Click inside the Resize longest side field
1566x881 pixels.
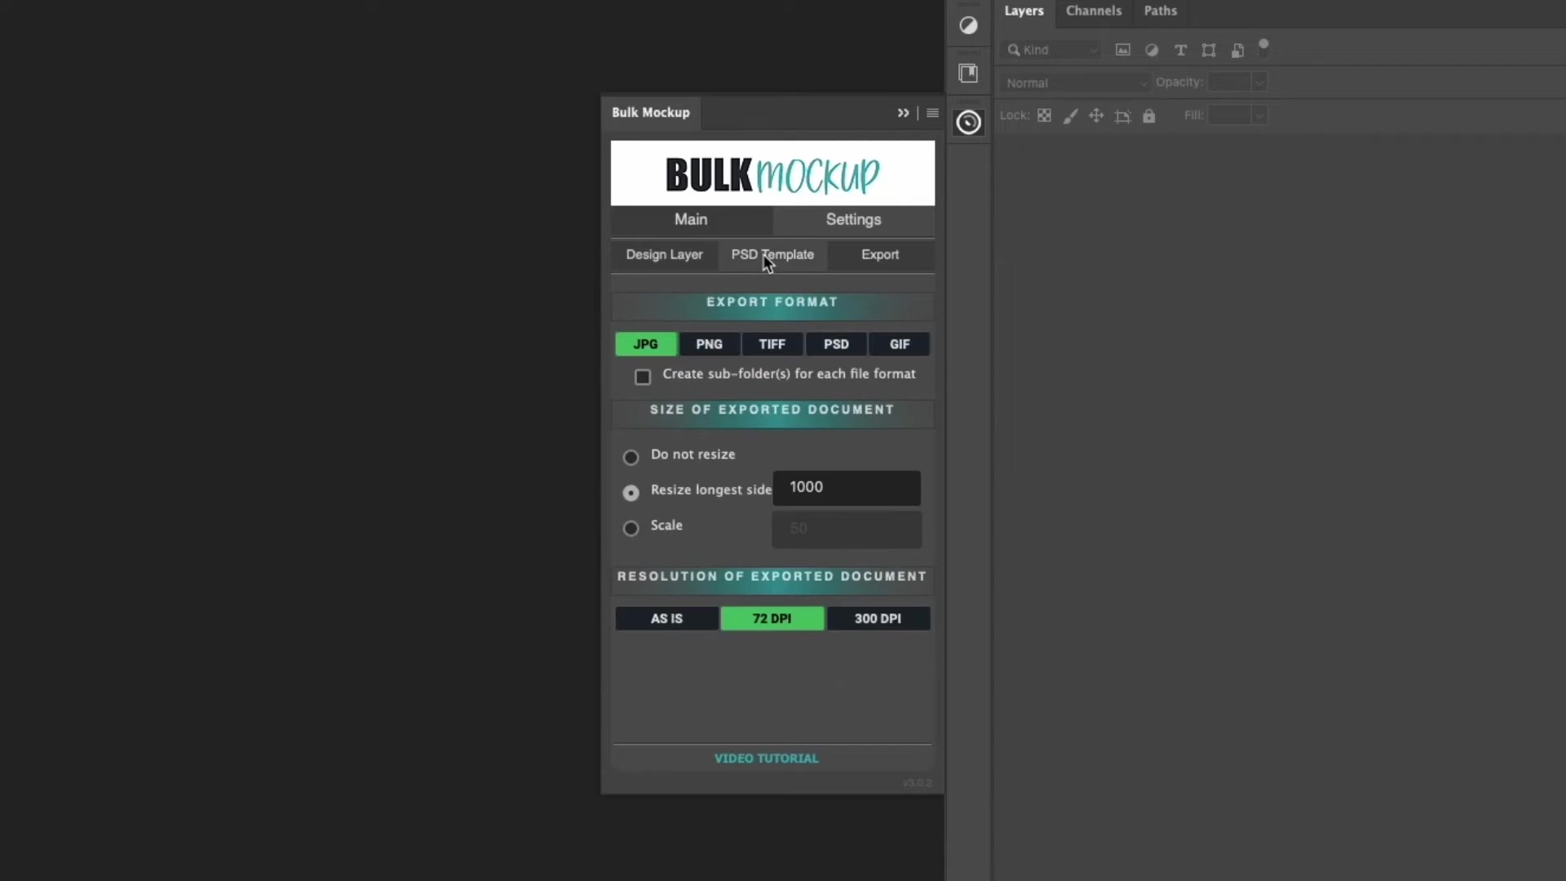tap(846, 487)
